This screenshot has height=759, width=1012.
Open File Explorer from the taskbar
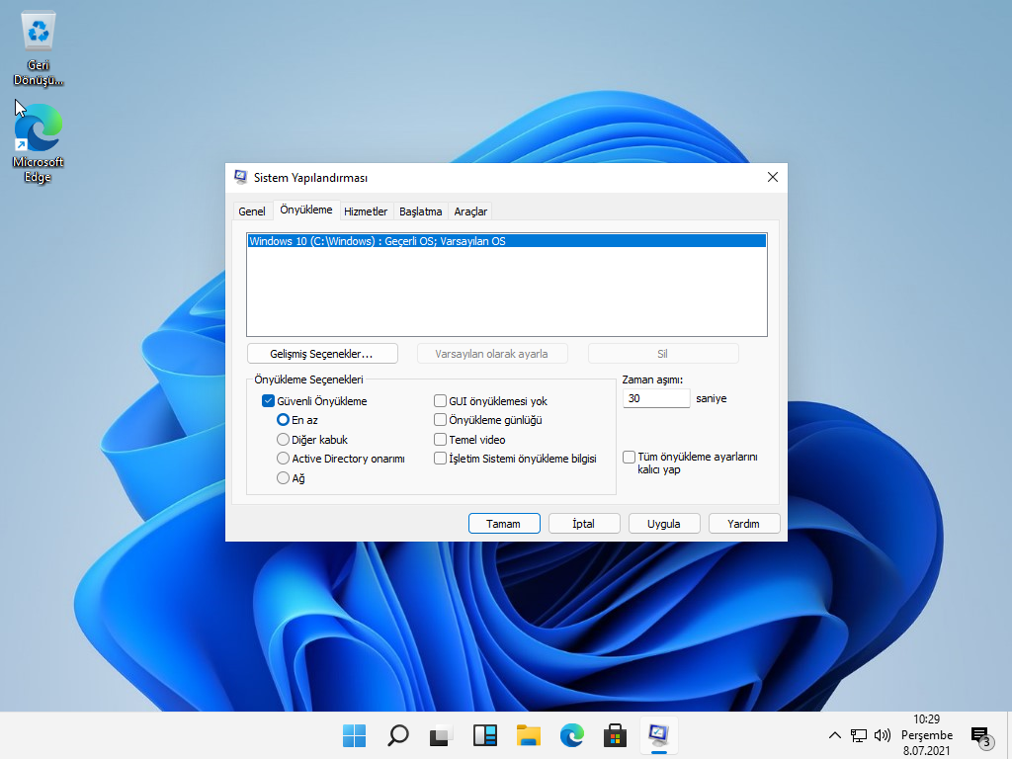pos(528,735)
